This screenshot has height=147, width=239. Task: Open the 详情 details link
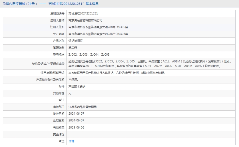click(x=71, y=141)
